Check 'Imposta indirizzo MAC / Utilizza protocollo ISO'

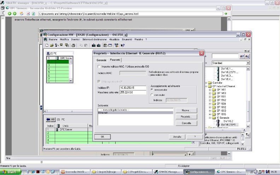(99, 66)
